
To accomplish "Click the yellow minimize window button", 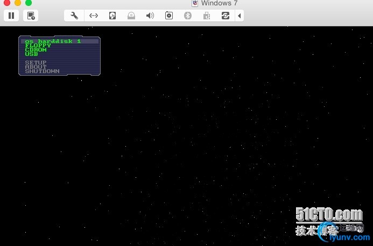I will [18, 3].
